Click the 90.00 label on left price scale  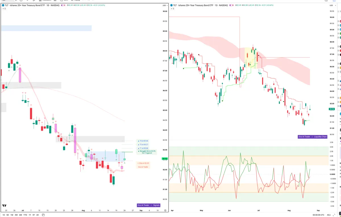pyautogui.click(x=165, y=11)
